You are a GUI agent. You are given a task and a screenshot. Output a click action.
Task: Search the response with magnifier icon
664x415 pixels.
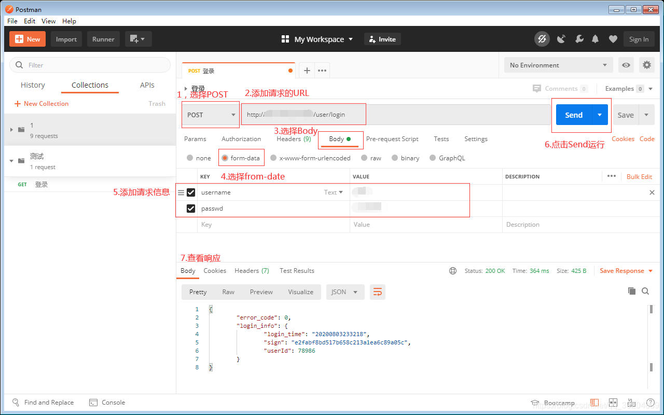click(645, 291)
